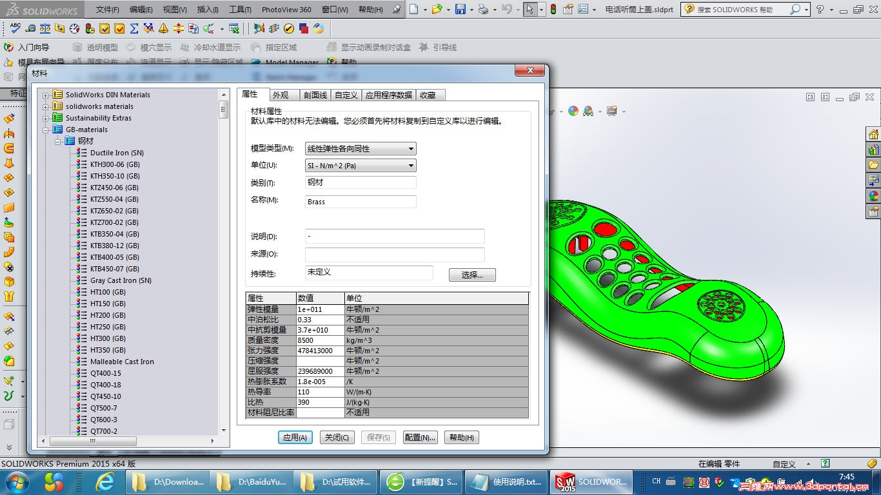881x495 pixels.
Task: Open the 工具(T) menu
Action: click(240, 10)
